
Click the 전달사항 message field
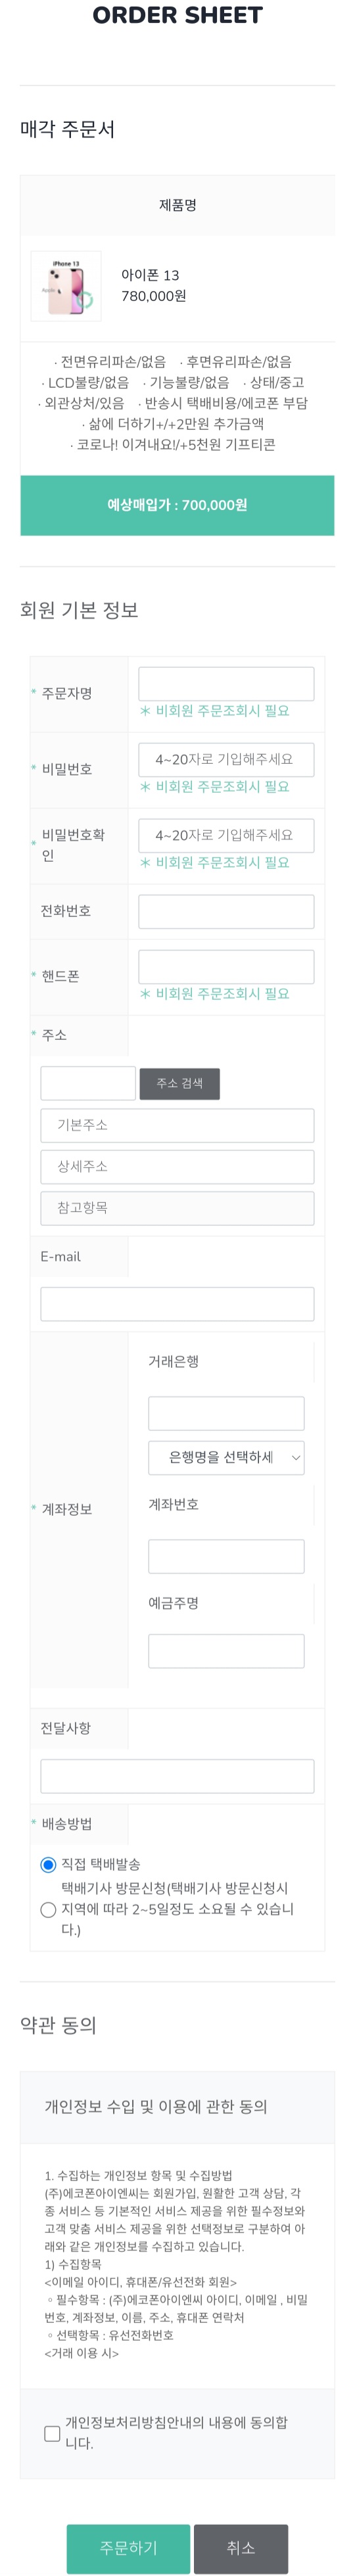click(x=177, y=1776)
